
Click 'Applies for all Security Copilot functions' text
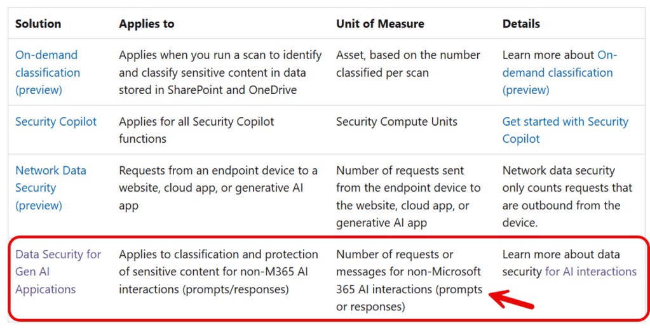196,130
